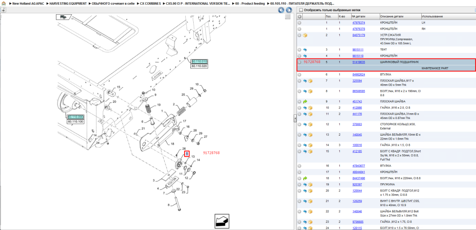Image resolution: width=476 pixels, height=230 pixels.
Task: Add part 47843677 using its plus icon
Action: pos(299,166)
